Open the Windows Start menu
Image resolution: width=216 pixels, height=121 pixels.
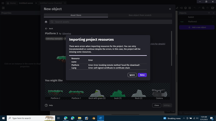point(3,118)
